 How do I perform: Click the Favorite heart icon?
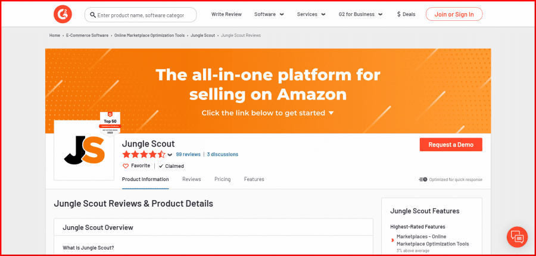[x=126, y=166]
